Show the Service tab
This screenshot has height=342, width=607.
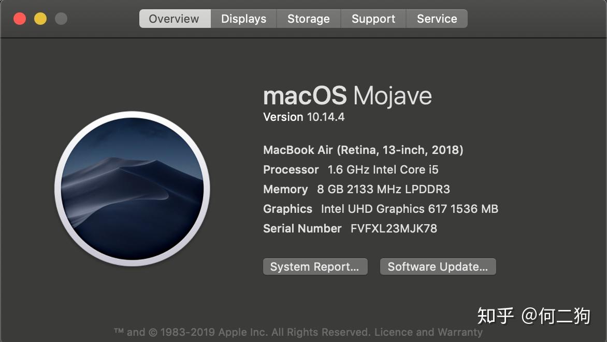(x=437, y=19)
